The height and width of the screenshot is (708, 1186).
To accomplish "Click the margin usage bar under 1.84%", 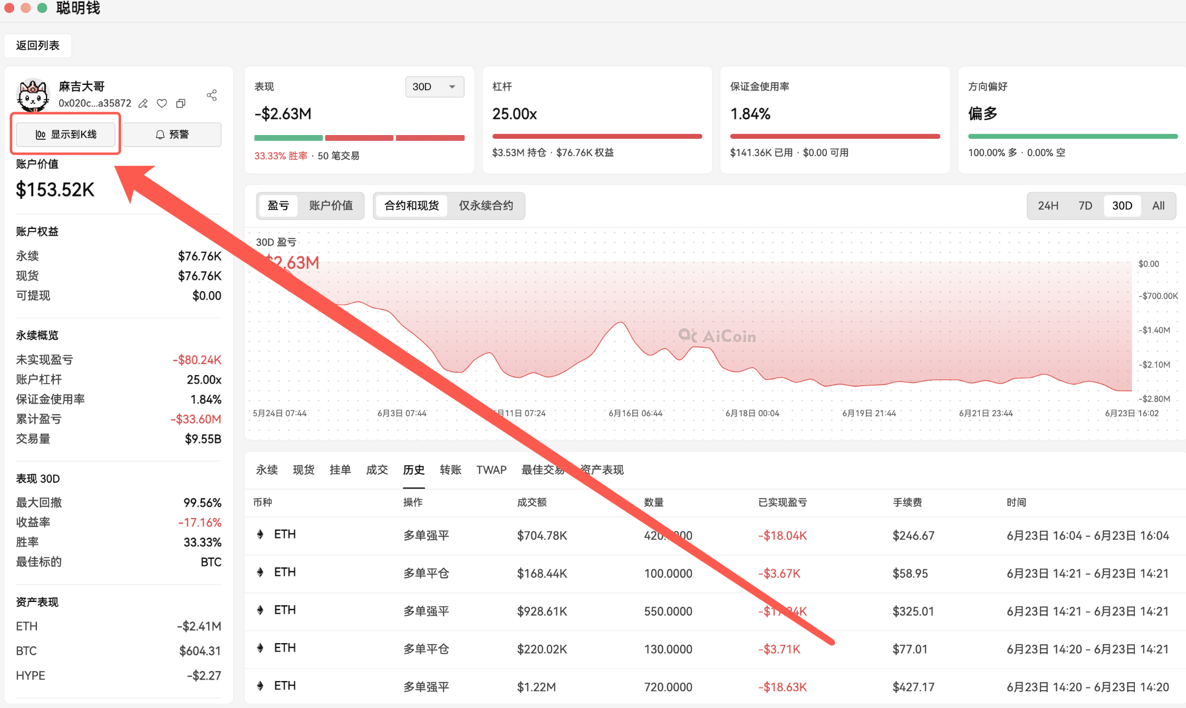I will [835, 137].
